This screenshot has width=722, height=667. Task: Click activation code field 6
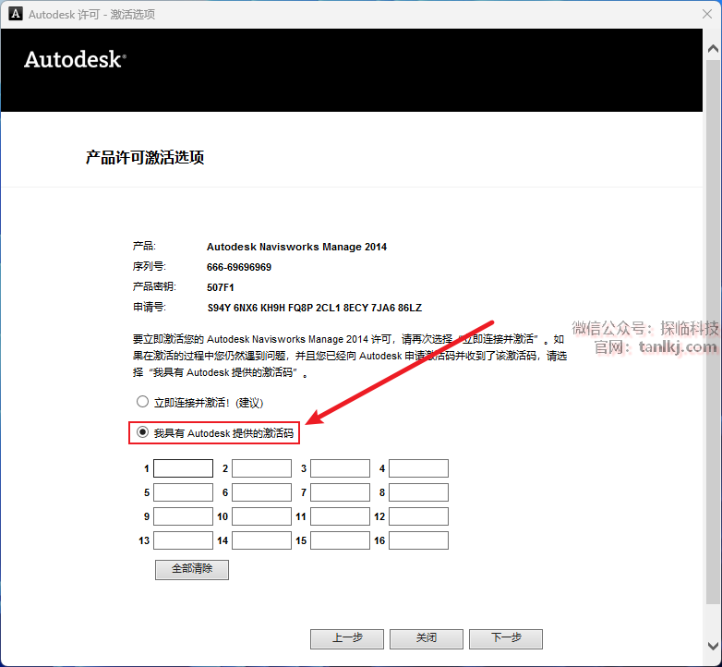[x=261, y=492]
